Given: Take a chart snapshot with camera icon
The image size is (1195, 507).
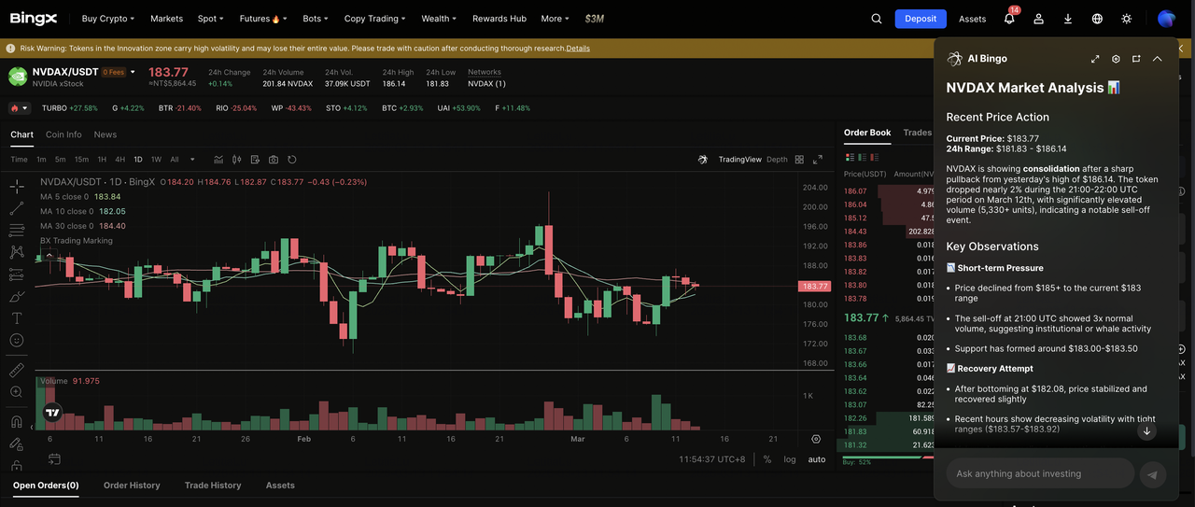Looking at the screenshot, I should click(274, 160).
